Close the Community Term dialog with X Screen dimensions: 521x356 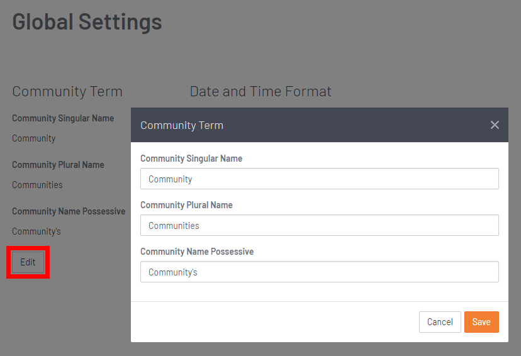point(495,125)
